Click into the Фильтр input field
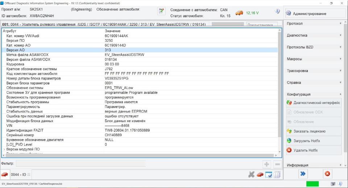This screenshot has height=188, width=348. pos(81,164)
